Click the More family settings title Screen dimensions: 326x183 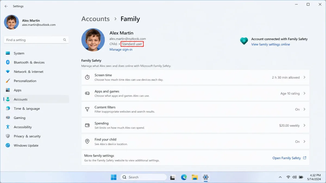[99, 156]
